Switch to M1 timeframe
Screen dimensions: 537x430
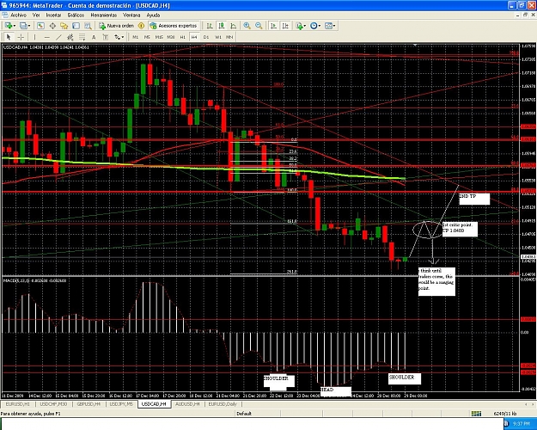point(135,37)
